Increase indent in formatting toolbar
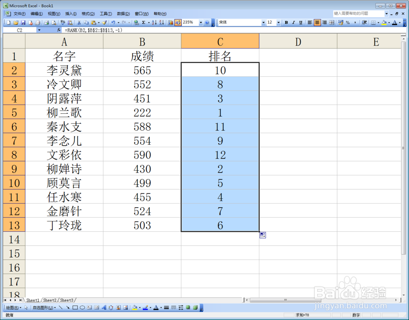409x320 pixels. pyautogui.click(x=364, y=22)
